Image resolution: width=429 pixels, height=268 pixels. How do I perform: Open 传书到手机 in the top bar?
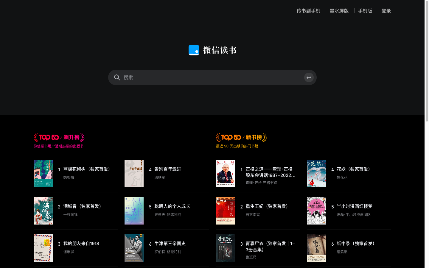(308, 10)
